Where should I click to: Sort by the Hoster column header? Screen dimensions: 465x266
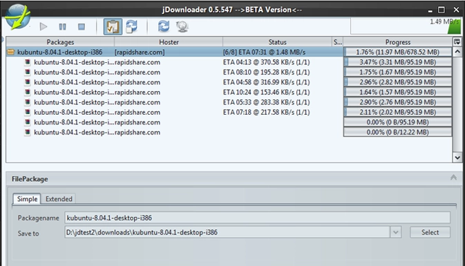[169, 42]
